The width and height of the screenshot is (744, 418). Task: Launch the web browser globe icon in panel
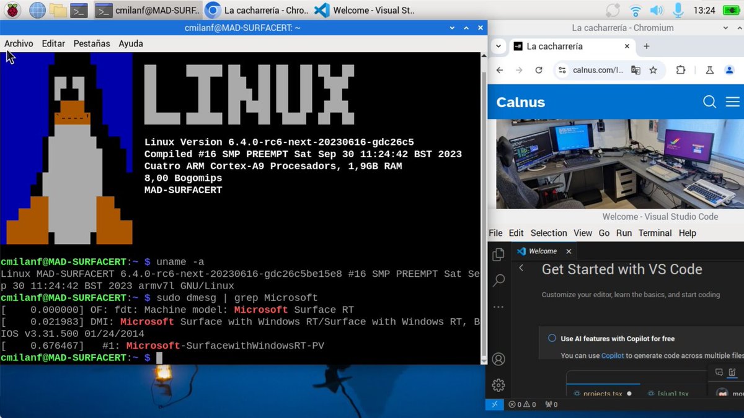click(37, 10)
